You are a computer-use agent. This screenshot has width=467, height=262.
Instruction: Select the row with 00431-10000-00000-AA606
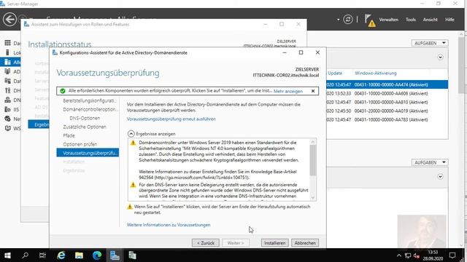pyautogui.click(x=387, y=93)
